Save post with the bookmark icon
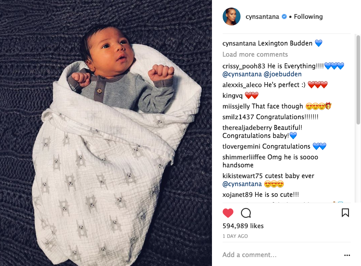This screenshot has width=361, height=266. [345, 213]
